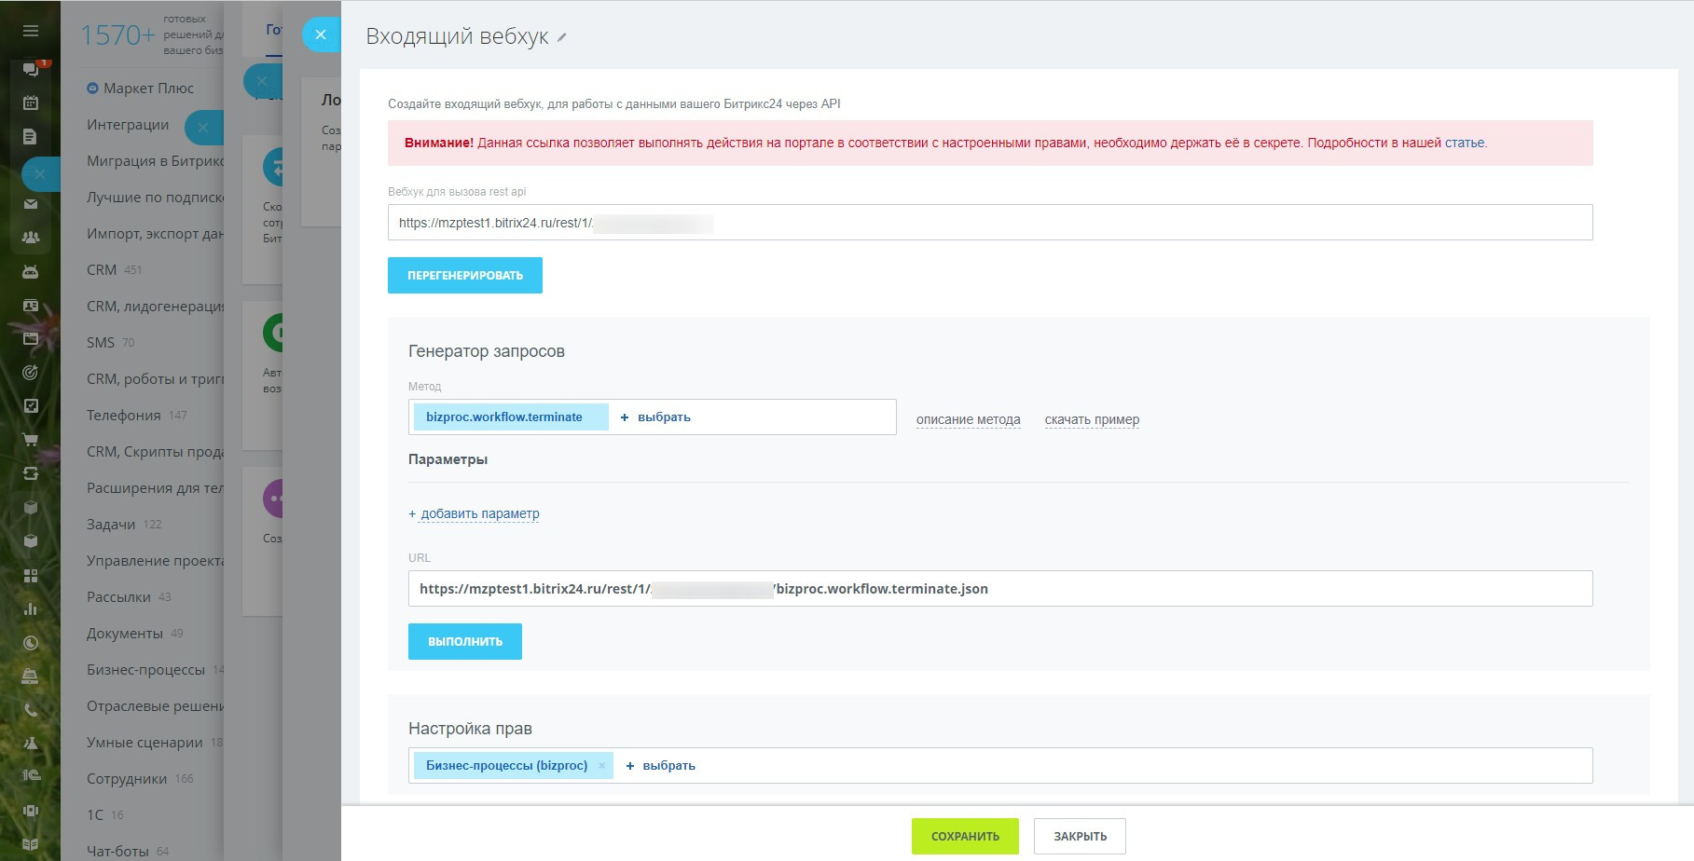Viewport: 1694px width, 861px height.
Task: Click the webhook rest api URL field
Action: 989,223
